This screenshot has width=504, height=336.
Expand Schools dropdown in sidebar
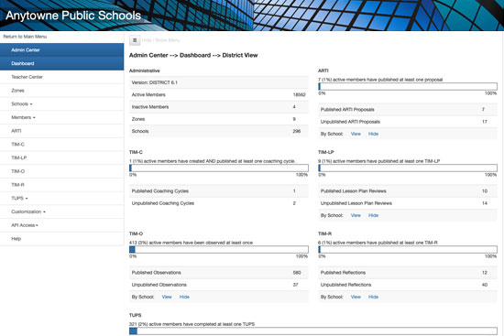61,103
